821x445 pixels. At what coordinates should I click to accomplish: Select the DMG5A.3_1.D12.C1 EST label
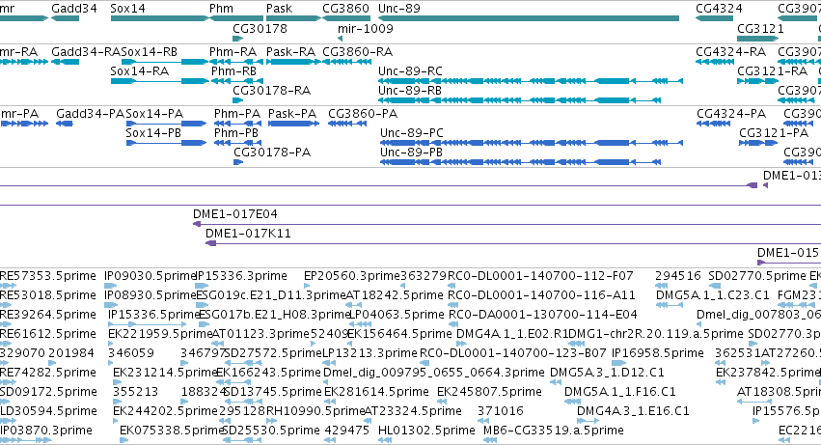point(607,373)
